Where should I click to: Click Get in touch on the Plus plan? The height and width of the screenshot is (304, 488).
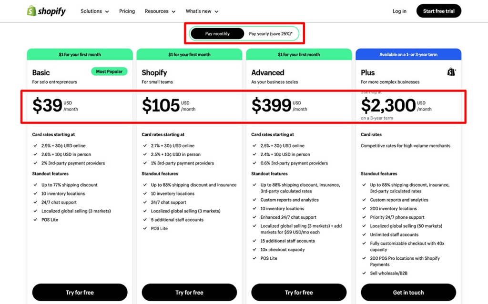click(x=408, y=292)
